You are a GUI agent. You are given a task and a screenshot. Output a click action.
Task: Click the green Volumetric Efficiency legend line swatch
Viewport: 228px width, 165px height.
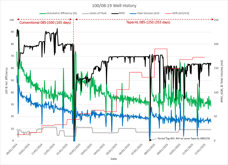[43, 13]
